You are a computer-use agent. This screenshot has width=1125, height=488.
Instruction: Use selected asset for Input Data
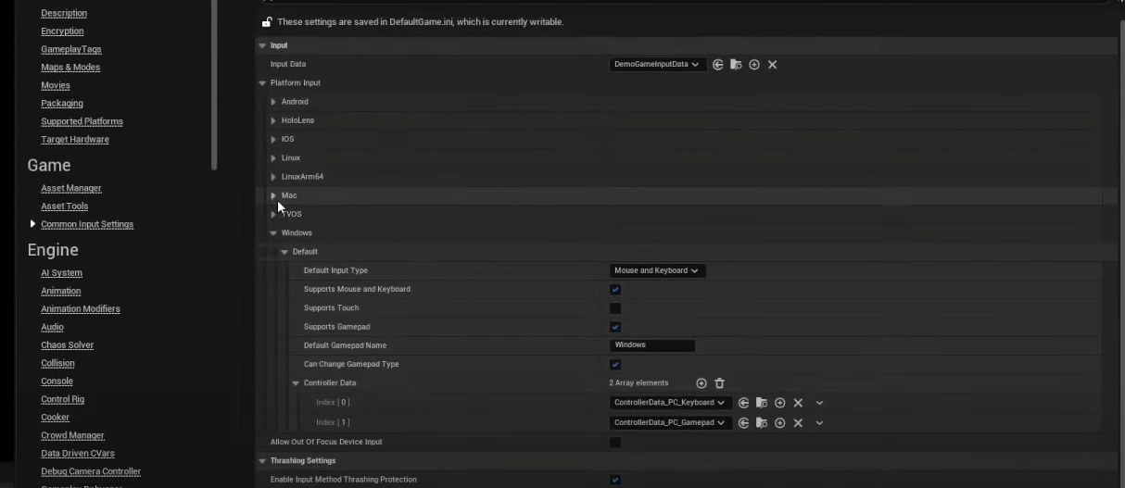coord(718,65)
